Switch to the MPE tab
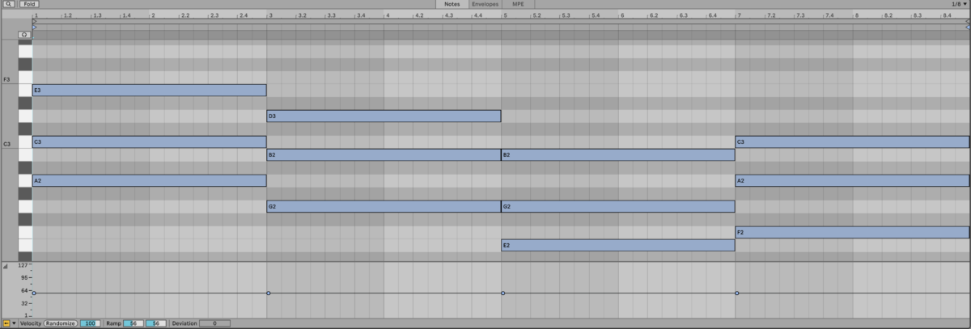 coord(518,4)
